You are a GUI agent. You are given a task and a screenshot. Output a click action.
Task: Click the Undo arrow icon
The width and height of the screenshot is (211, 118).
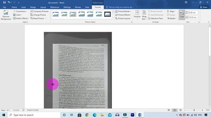9,2
